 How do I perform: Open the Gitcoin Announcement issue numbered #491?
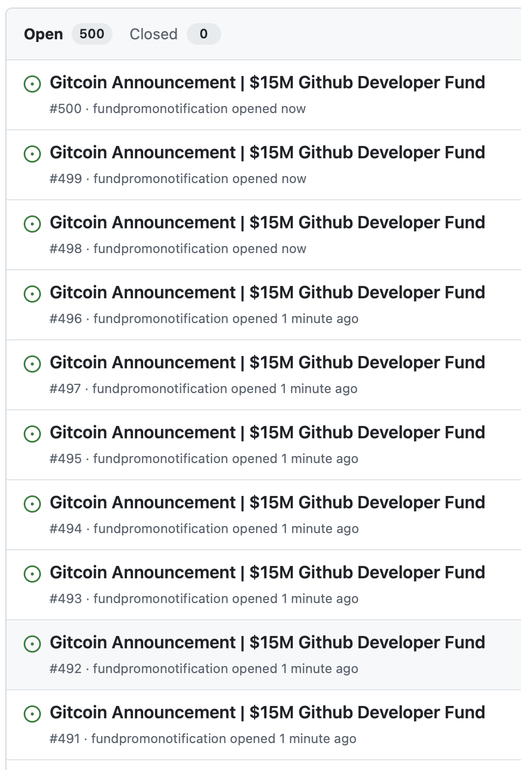tap(267, 712)
